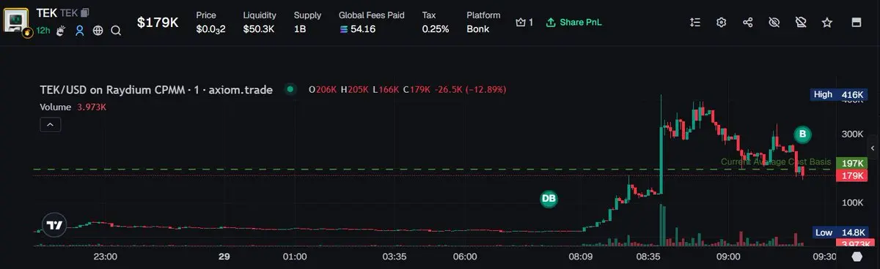Image resolution: width=880 pixels, height=269 pixels.
Task: Copy the TEK token address icon
Action: pyautogui.click(x=85, y=13)
